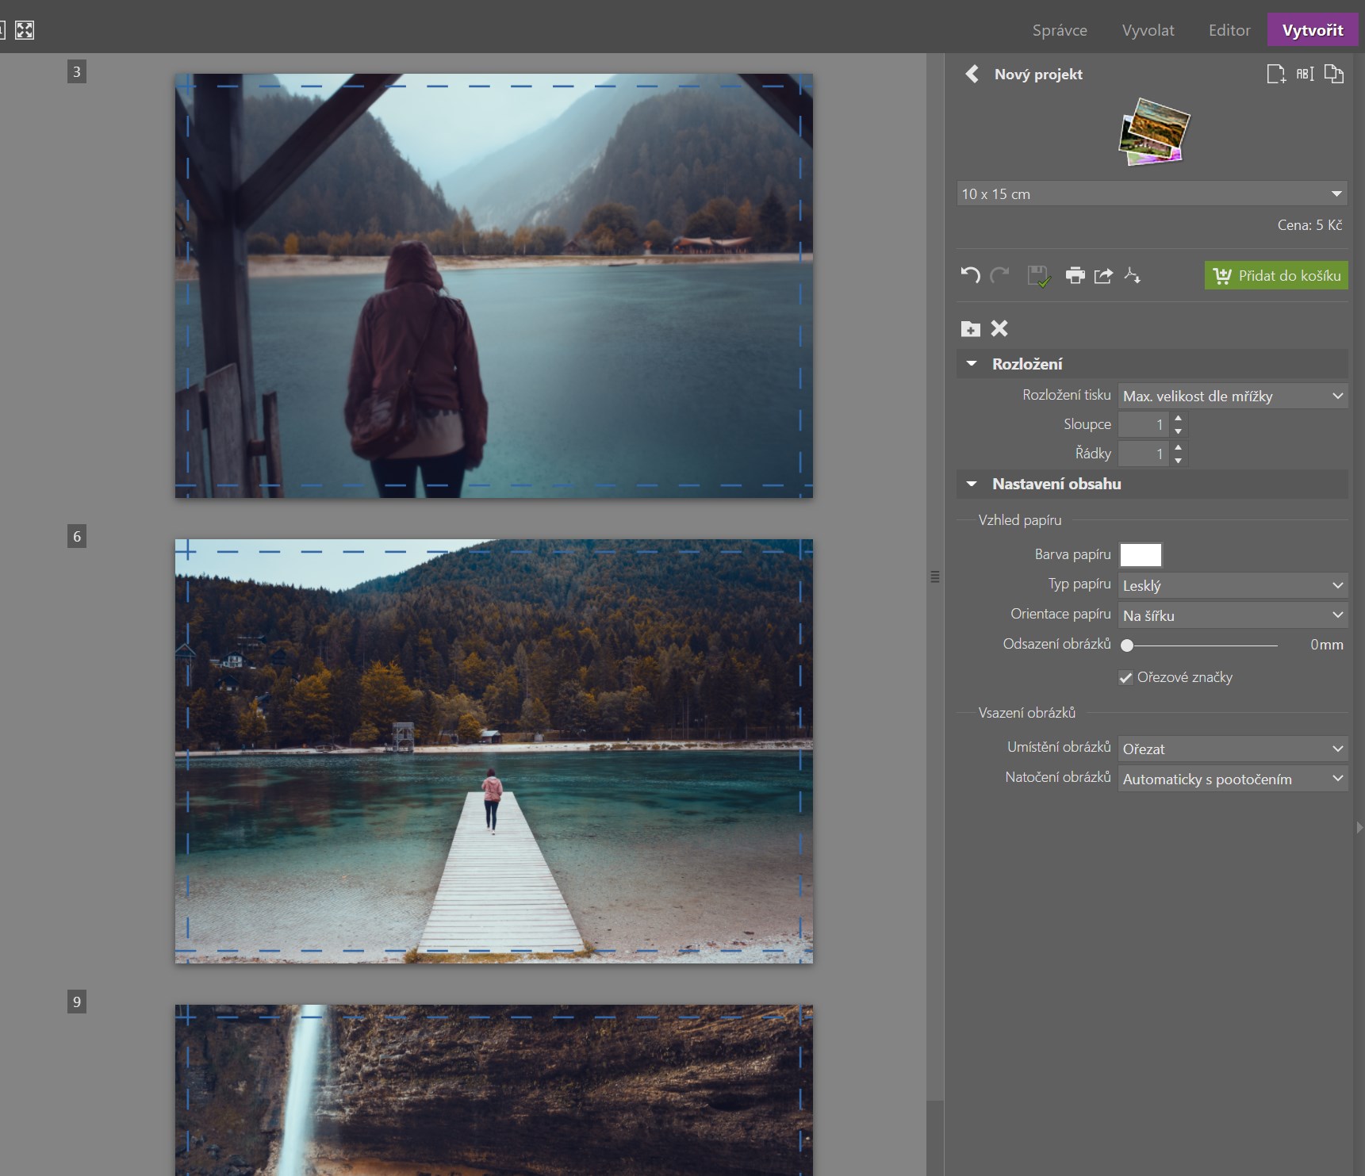Redo the last action
The image size is (1365, 1176).
coord(999,275)
